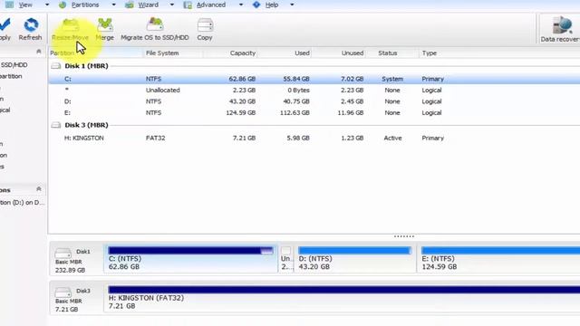Screen dimensions: 580x326
Task: Click the H: KINGSTON usage bar
Action: 344,290
